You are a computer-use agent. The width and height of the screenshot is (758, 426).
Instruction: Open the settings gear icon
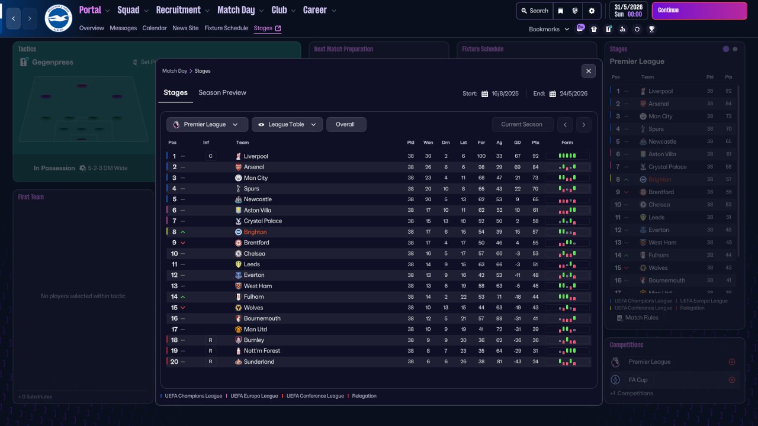tap(592, 11)
